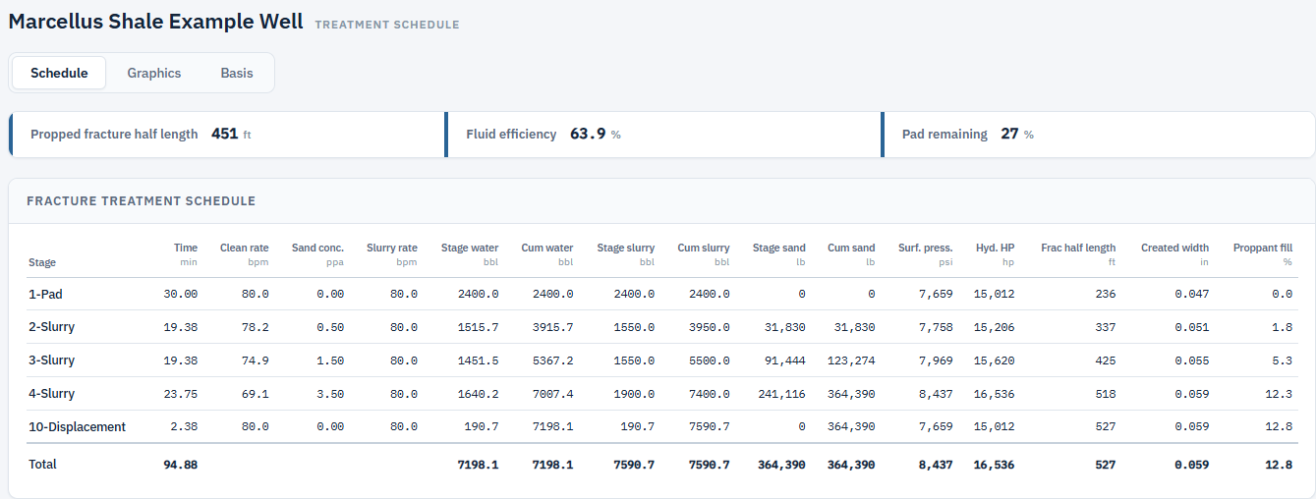Switch to the Schedule tab
This screenshot has width=1316, height=499.
coord(59,73)
